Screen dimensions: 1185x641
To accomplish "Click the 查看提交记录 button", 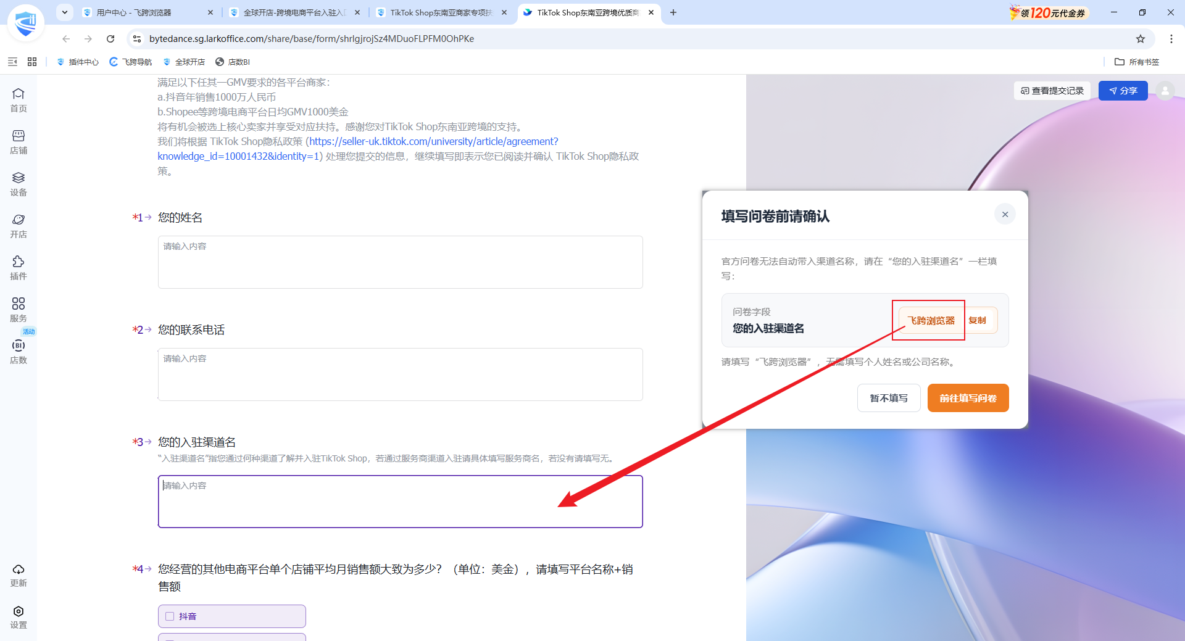I will click(x=1052, y=91).
